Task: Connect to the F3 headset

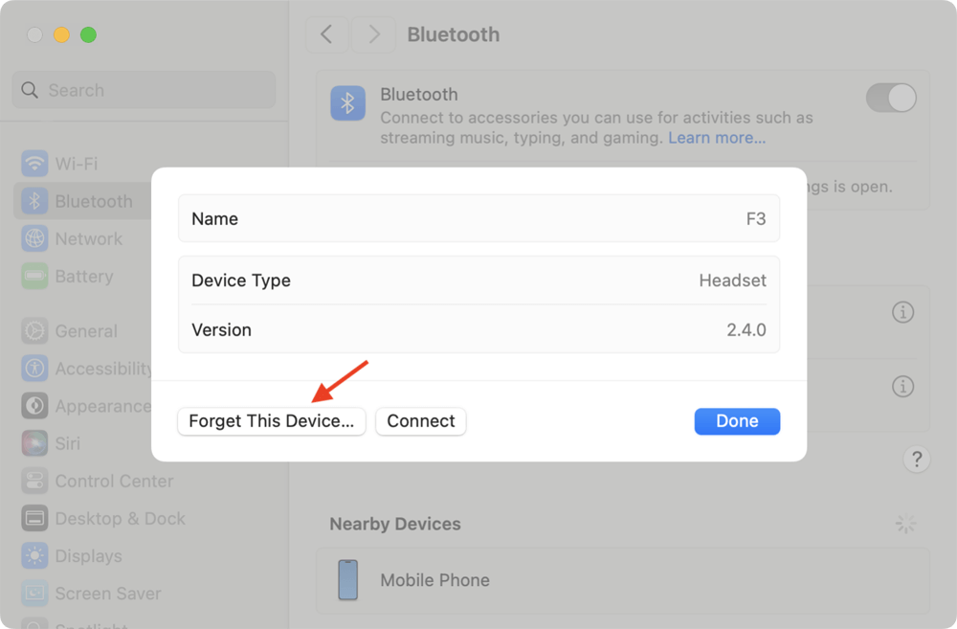Action: pos(420,421)
